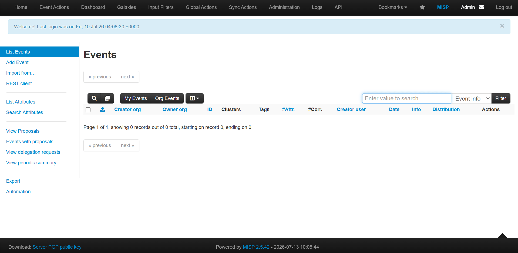518x253 pixels.
Task: Click the multi-select copy icon button
Action: pyautogui.click(x=107, y=98)
